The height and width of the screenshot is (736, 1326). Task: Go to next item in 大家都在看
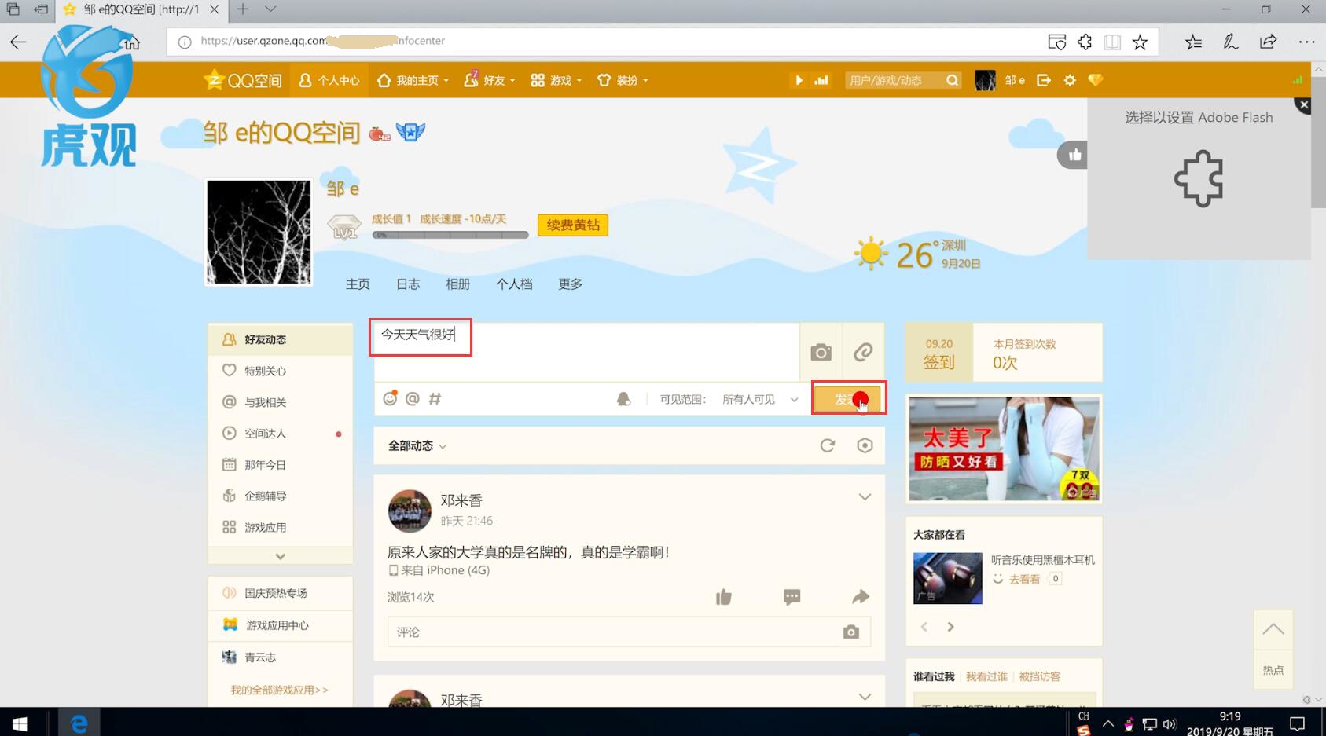coord(950,627)
